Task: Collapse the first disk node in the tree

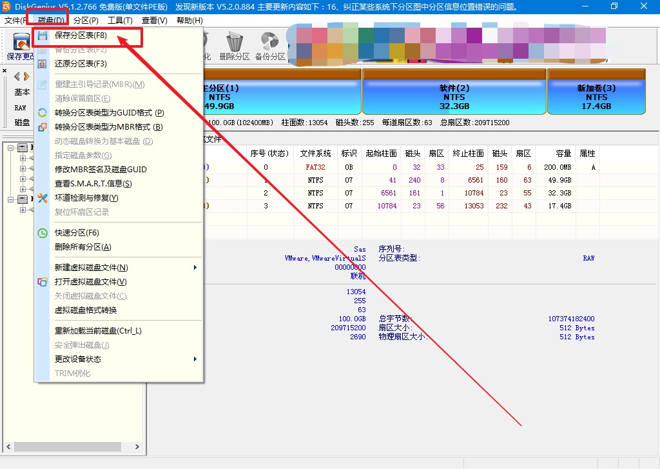Action: pyautogui.click(x=11, y=148)
